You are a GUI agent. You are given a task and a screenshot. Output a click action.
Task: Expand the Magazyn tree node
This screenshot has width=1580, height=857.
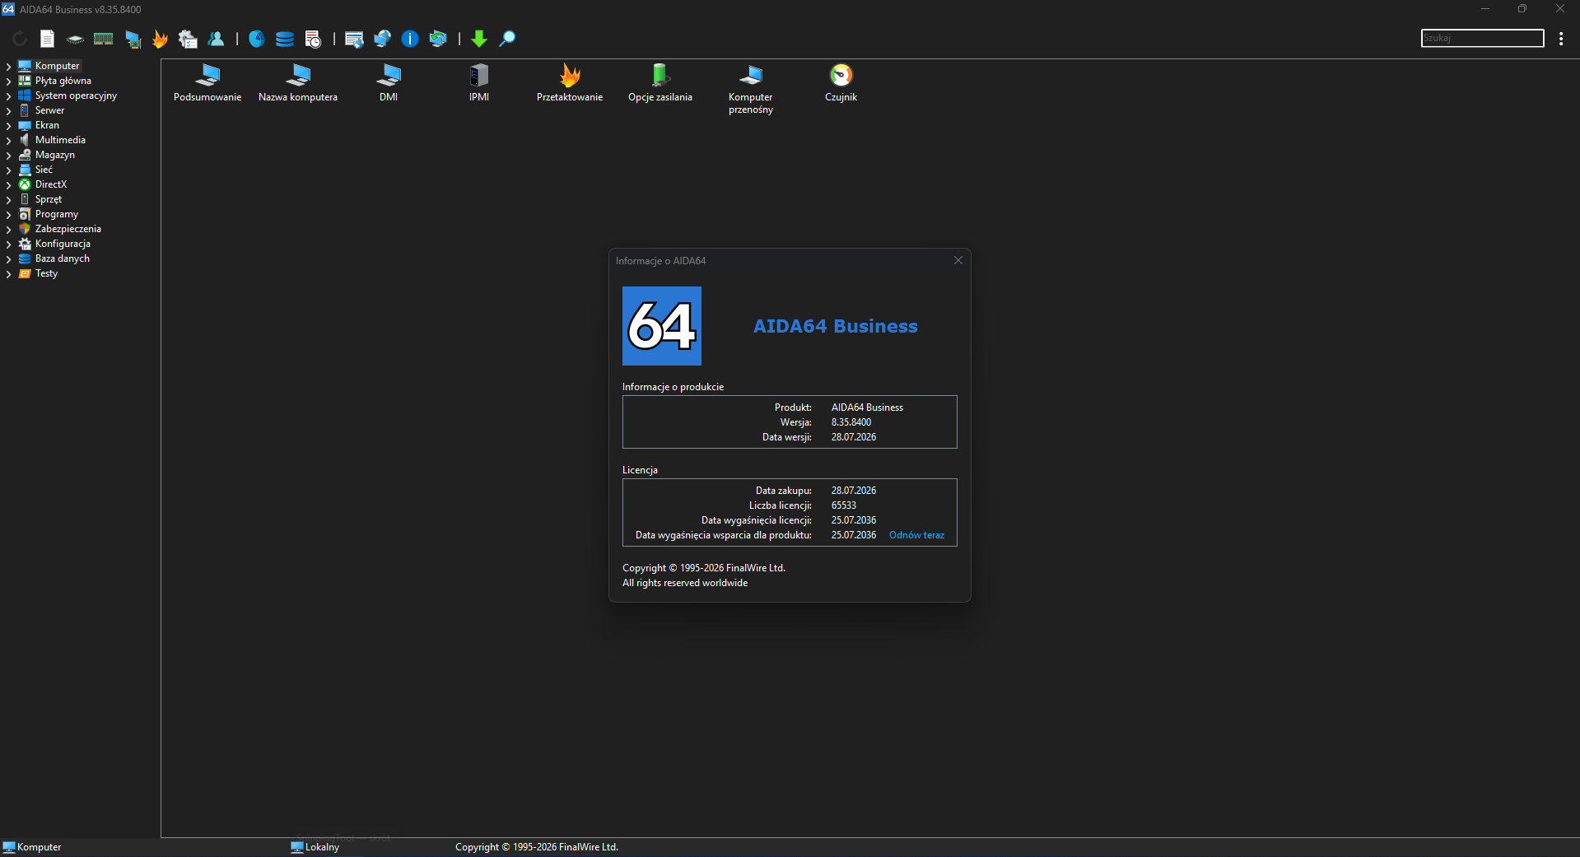8,156
